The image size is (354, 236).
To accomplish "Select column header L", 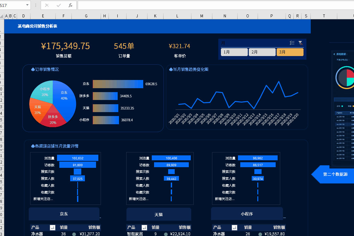I will 177,16.
